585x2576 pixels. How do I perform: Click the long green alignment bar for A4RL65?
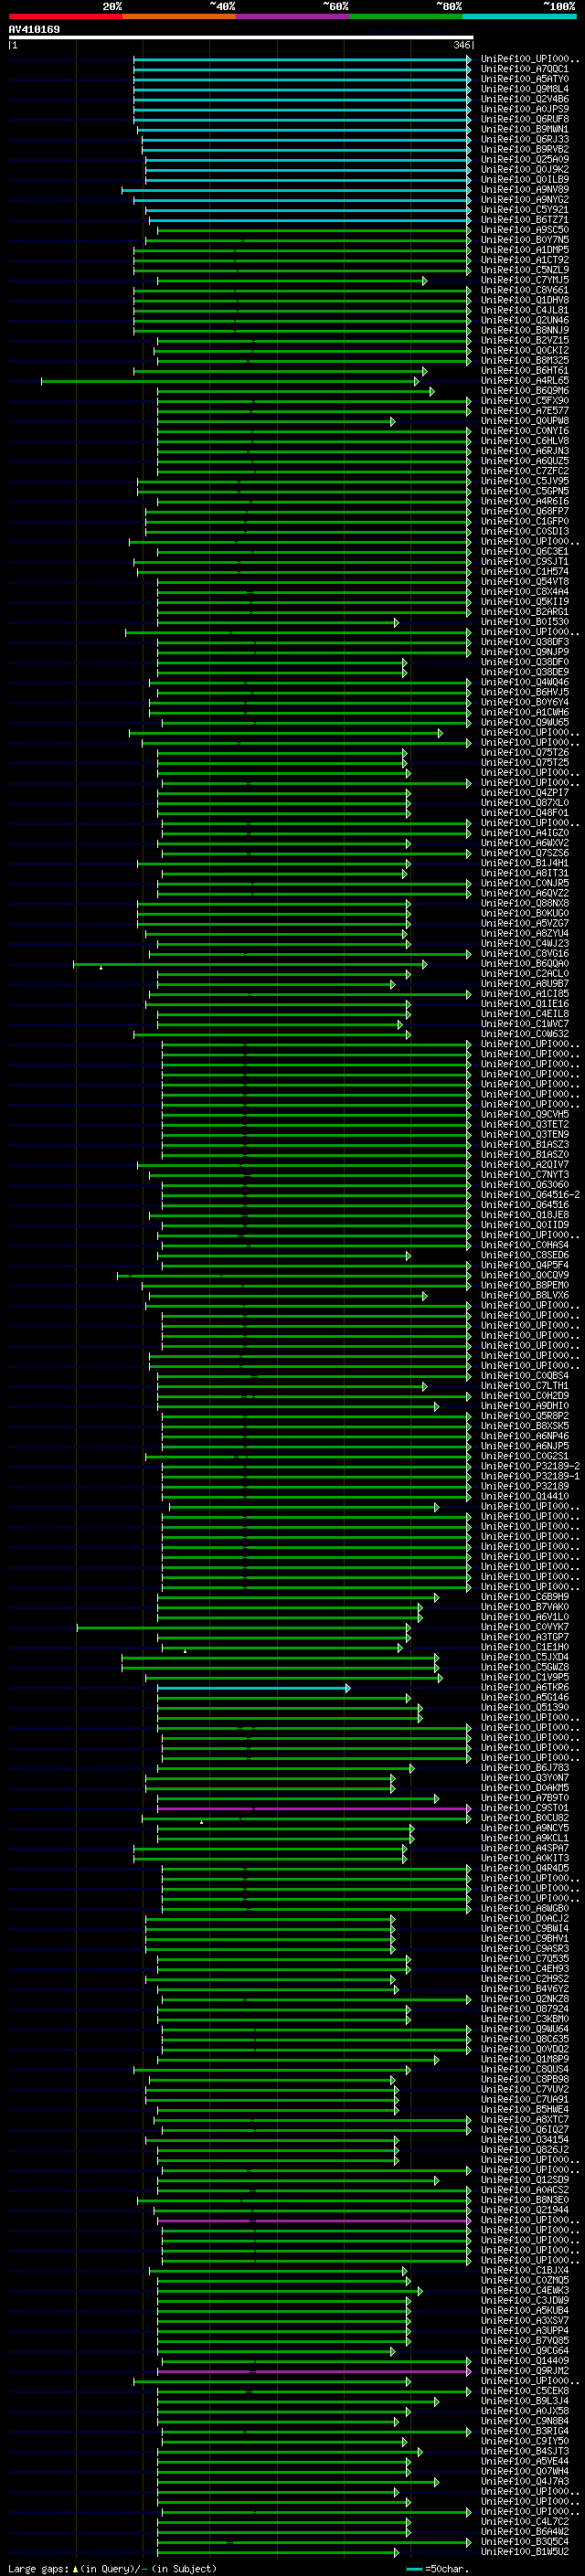(230, 381)
